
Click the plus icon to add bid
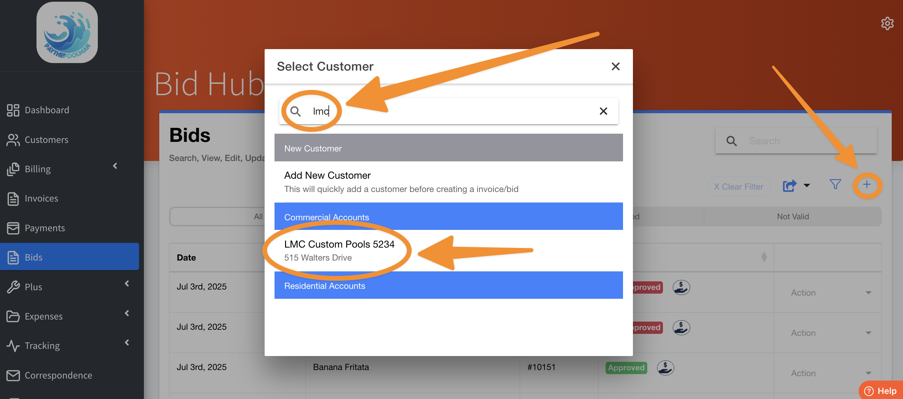(x=867, y=185)
